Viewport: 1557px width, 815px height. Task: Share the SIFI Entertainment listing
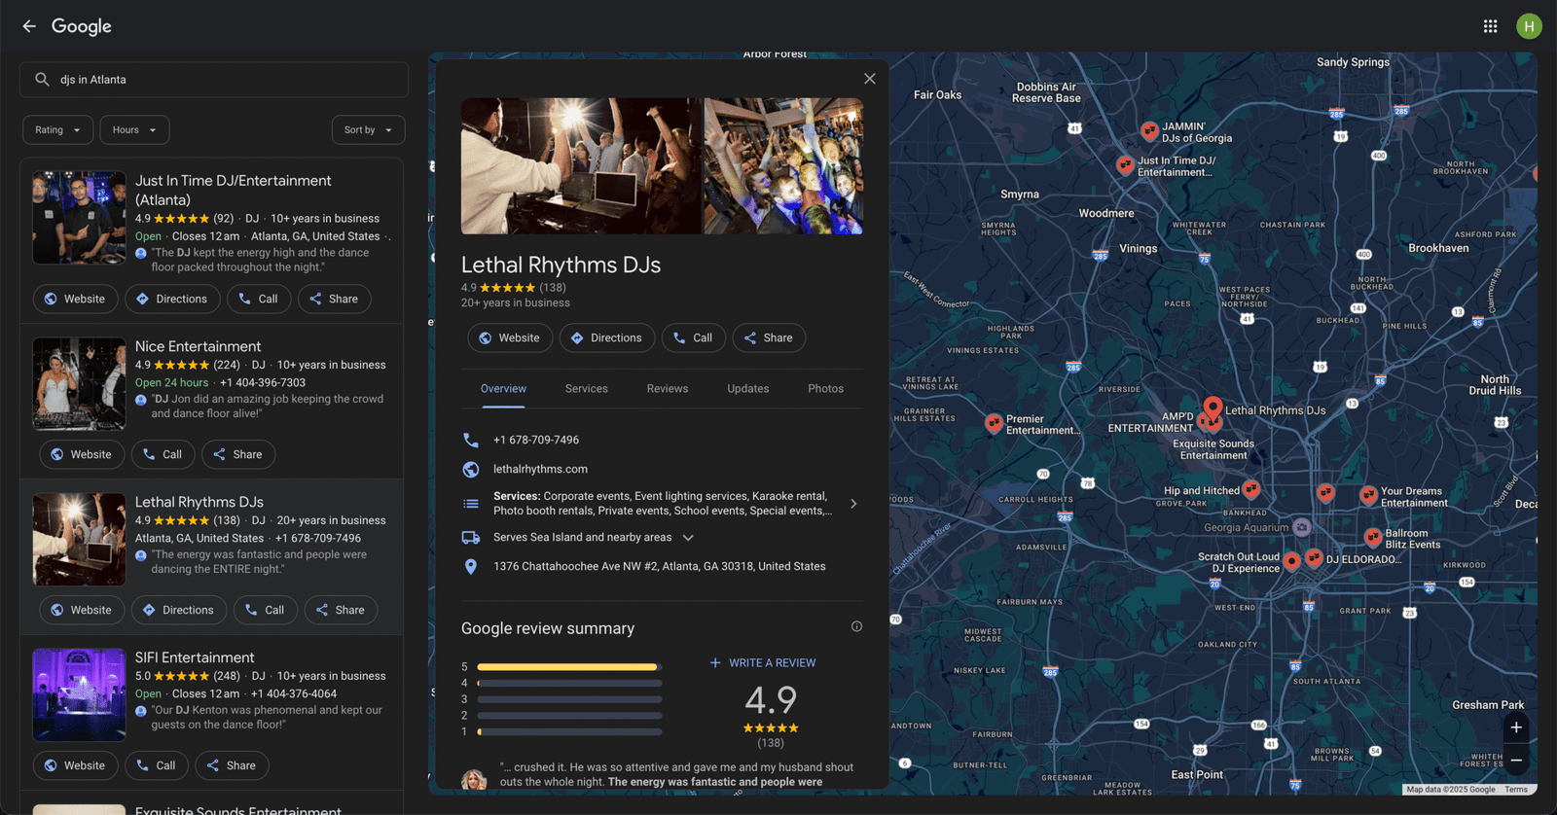tap(232, 765)
